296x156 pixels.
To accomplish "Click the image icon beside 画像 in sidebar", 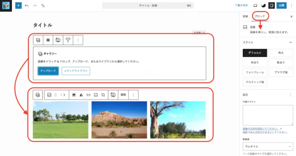I will point(245,27).
